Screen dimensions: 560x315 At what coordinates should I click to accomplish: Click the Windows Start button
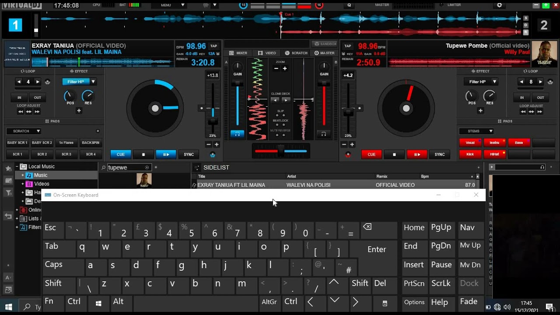point(8,307)
